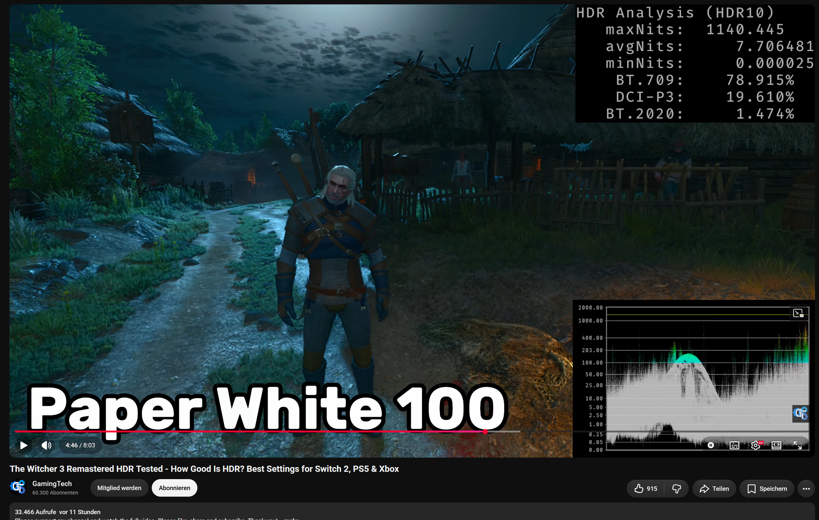Open the player settings gear icon
Screen dimensions: 819x520
coord(756,445)
